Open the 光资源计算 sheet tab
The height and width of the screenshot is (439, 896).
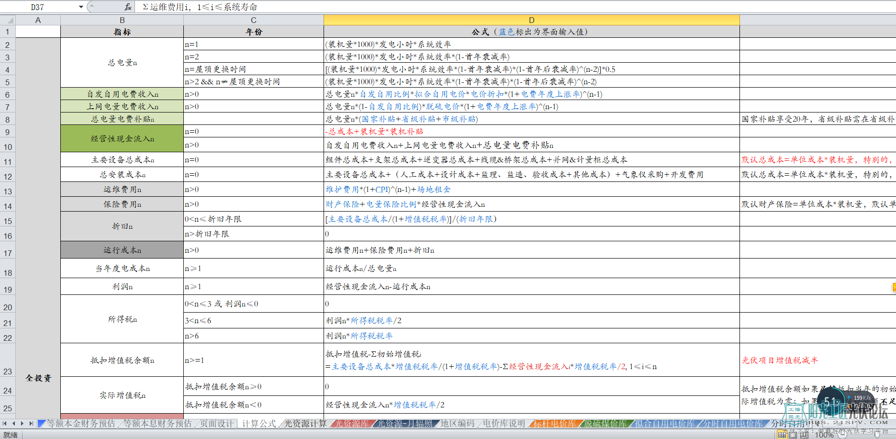[x=306, y=424]
